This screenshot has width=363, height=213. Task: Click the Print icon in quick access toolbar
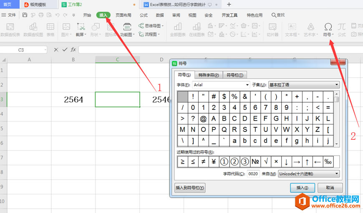(41, 15)
